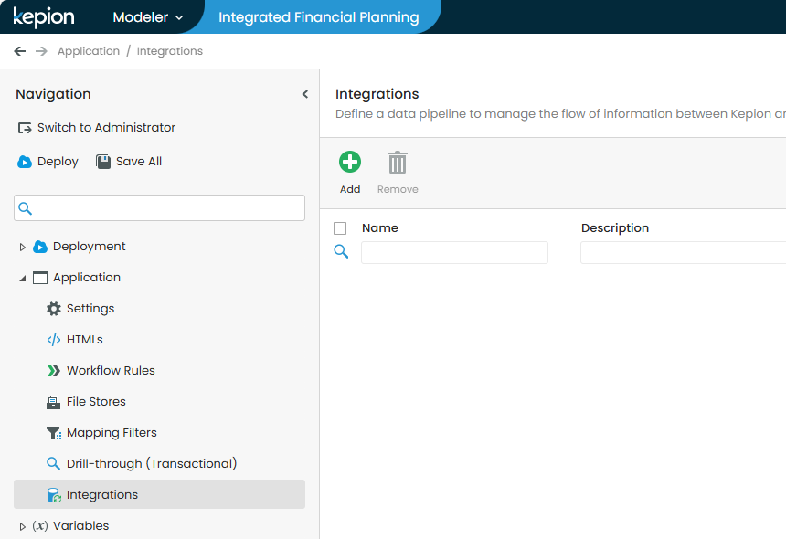
Task: Click the Application breadcrumb link
Action: (x=89, y=51)
